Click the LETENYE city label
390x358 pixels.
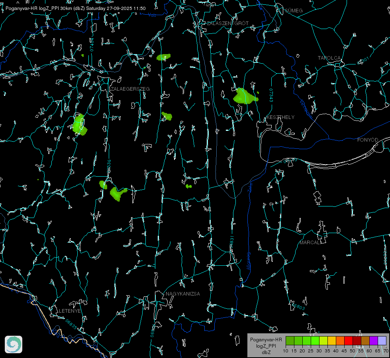tap(70, 311)
